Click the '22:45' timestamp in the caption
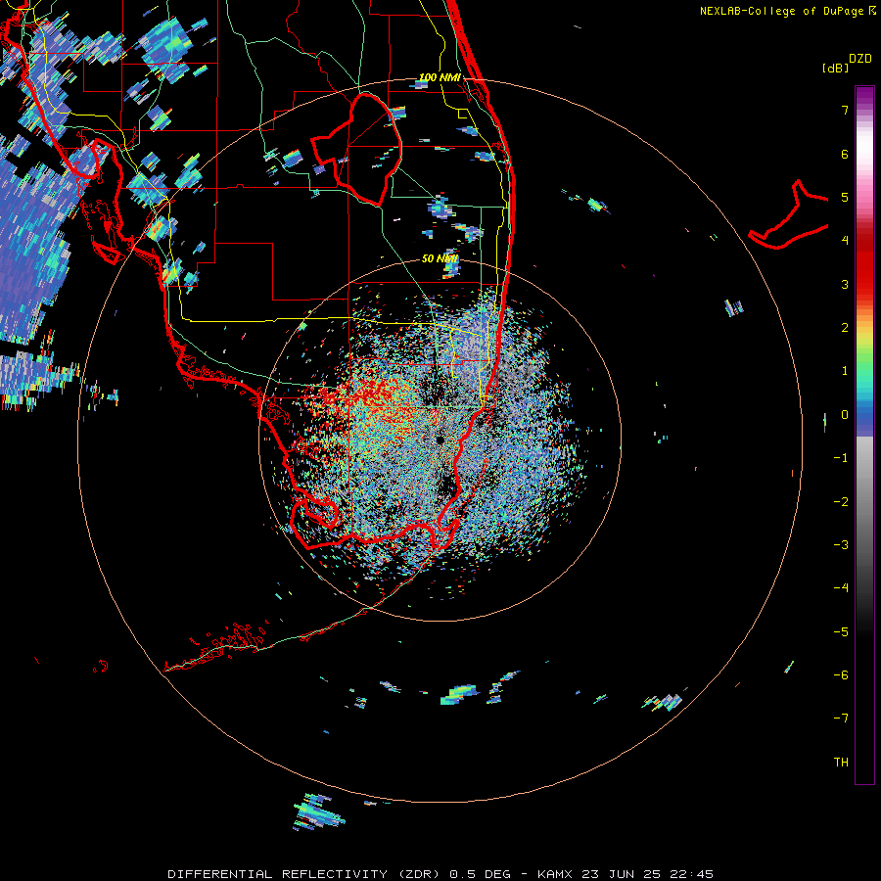The height and width of the screenshot is (881, 881). [x=692, y=874]
